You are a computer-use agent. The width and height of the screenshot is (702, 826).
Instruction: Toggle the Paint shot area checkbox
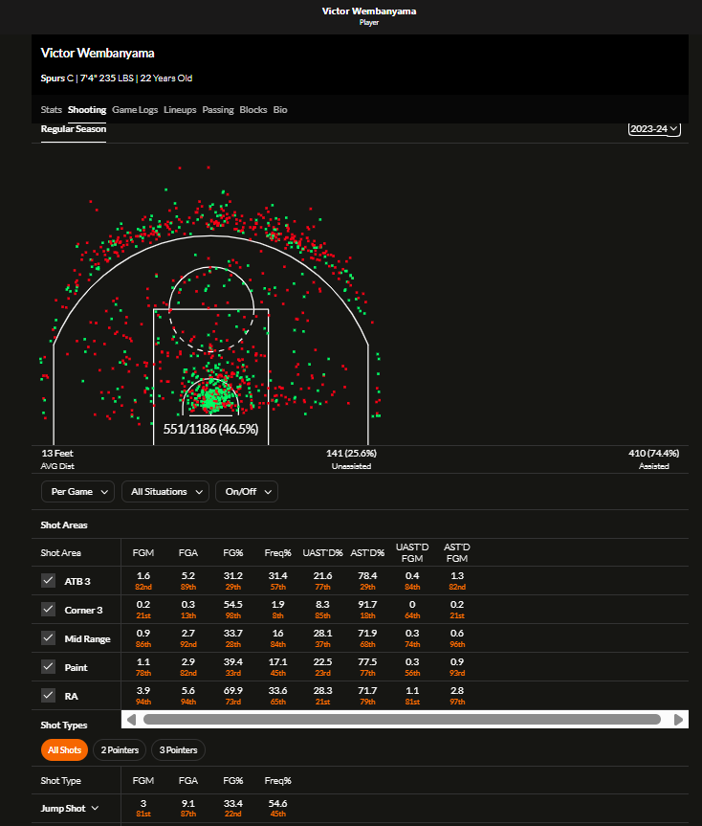(48, 667)
